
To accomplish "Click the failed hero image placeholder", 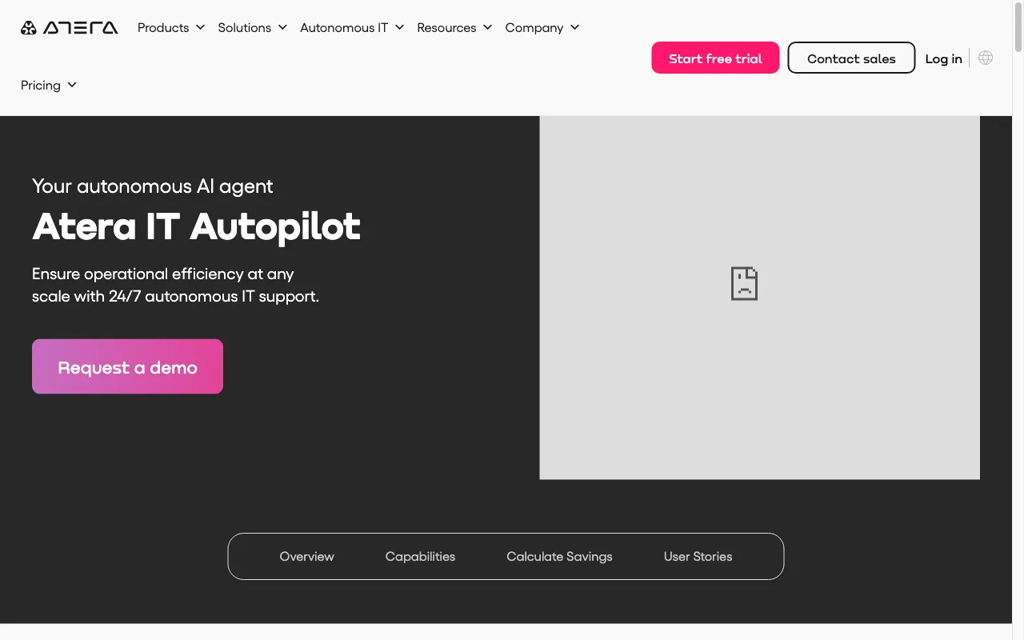I will pos(759,298).
